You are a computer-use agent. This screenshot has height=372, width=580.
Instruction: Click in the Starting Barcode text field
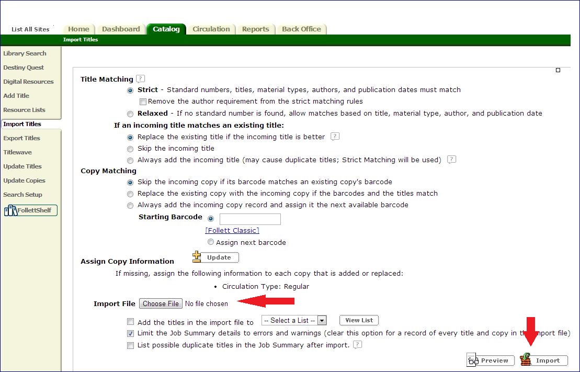pos(250,219)
